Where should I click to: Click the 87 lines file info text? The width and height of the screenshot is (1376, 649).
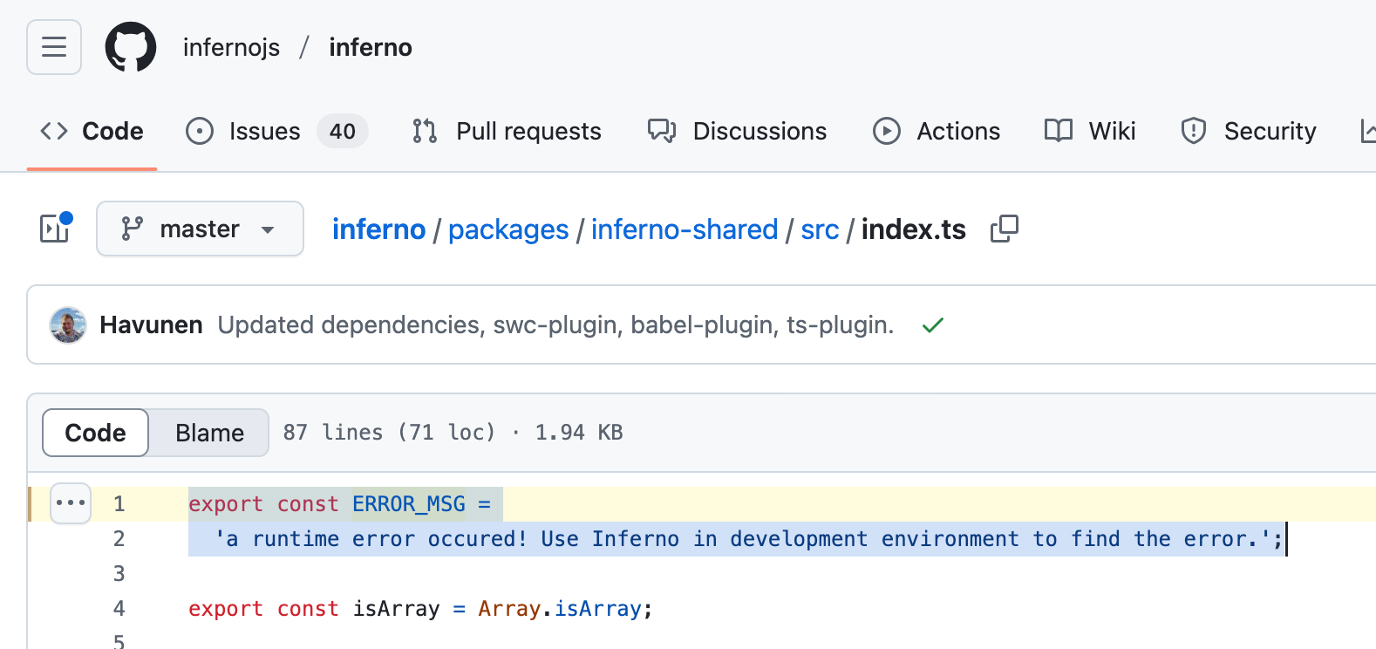tap(453, 433)
